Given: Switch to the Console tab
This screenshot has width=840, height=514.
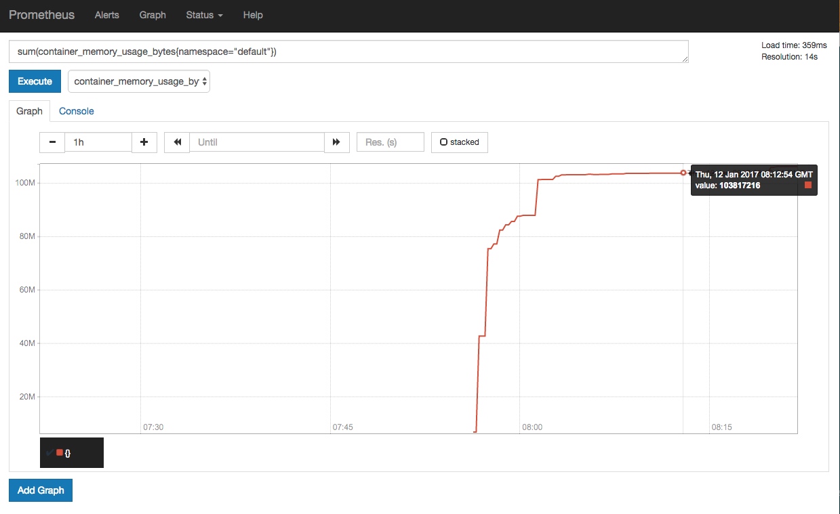Looking at the screenshot, I should (x=76, y=111).
